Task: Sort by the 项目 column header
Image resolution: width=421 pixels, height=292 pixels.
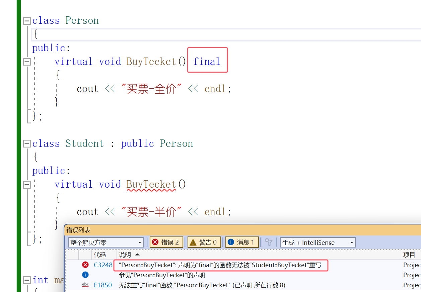Action: pos(409,255)
